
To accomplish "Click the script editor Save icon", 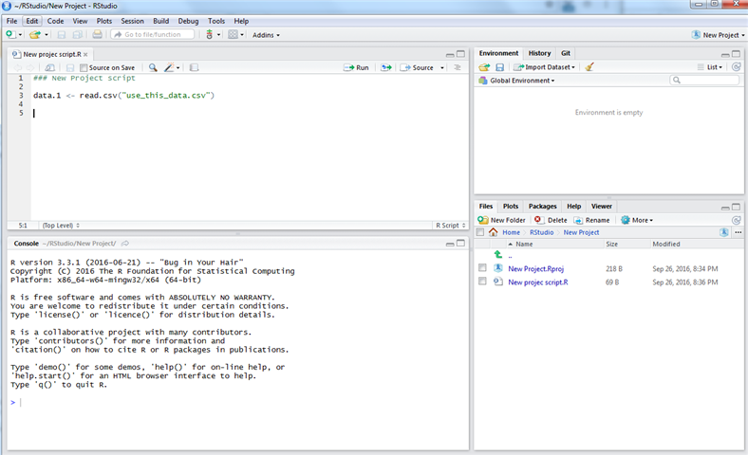I will point(70,67).
